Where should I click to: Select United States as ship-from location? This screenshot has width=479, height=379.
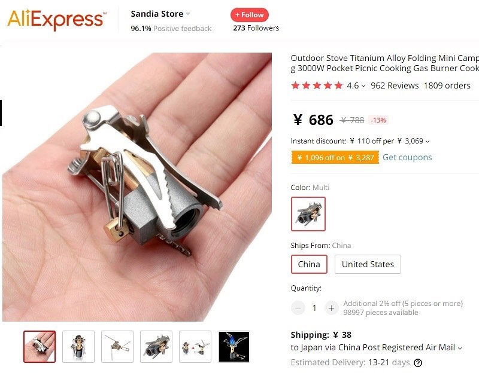point(368,264)
